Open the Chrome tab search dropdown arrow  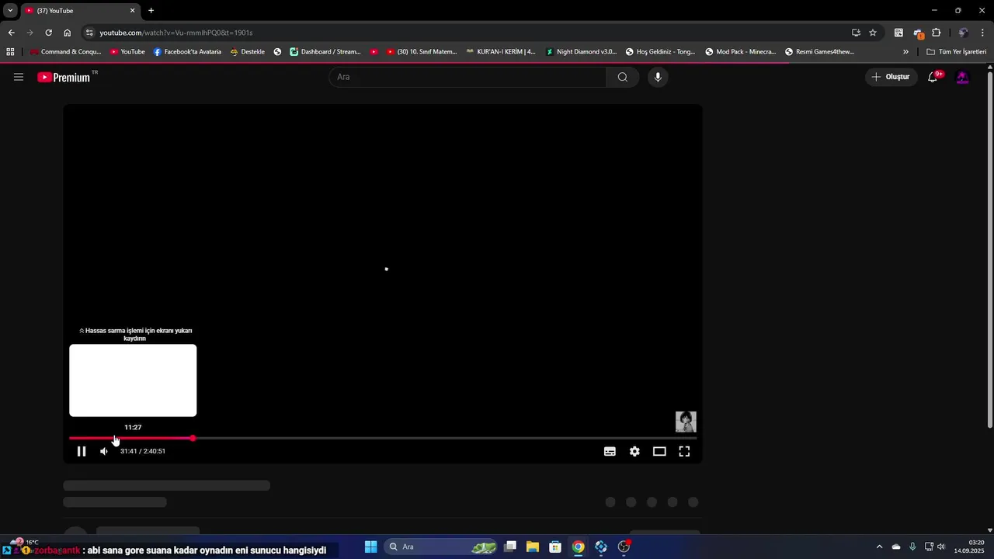tap(10, 10)
